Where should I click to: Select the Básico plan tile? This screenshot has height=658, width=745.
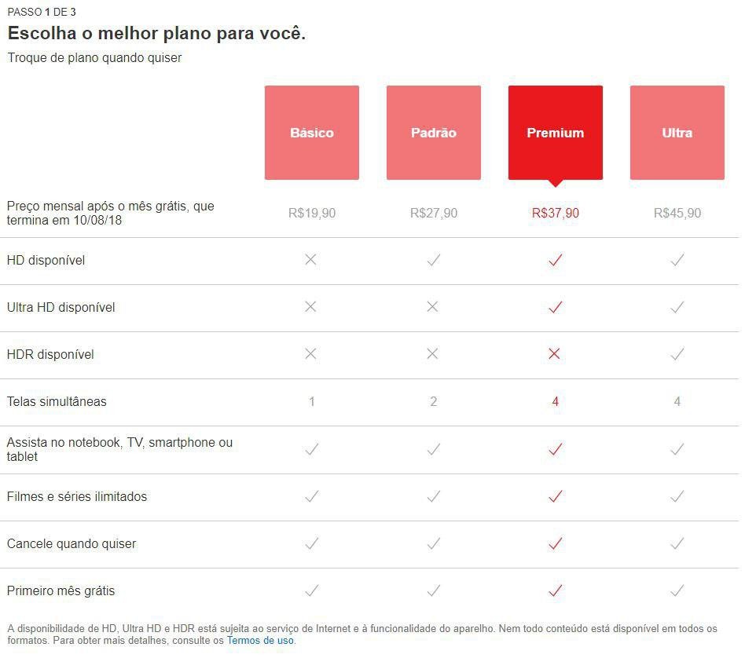(x=312, y=133)
